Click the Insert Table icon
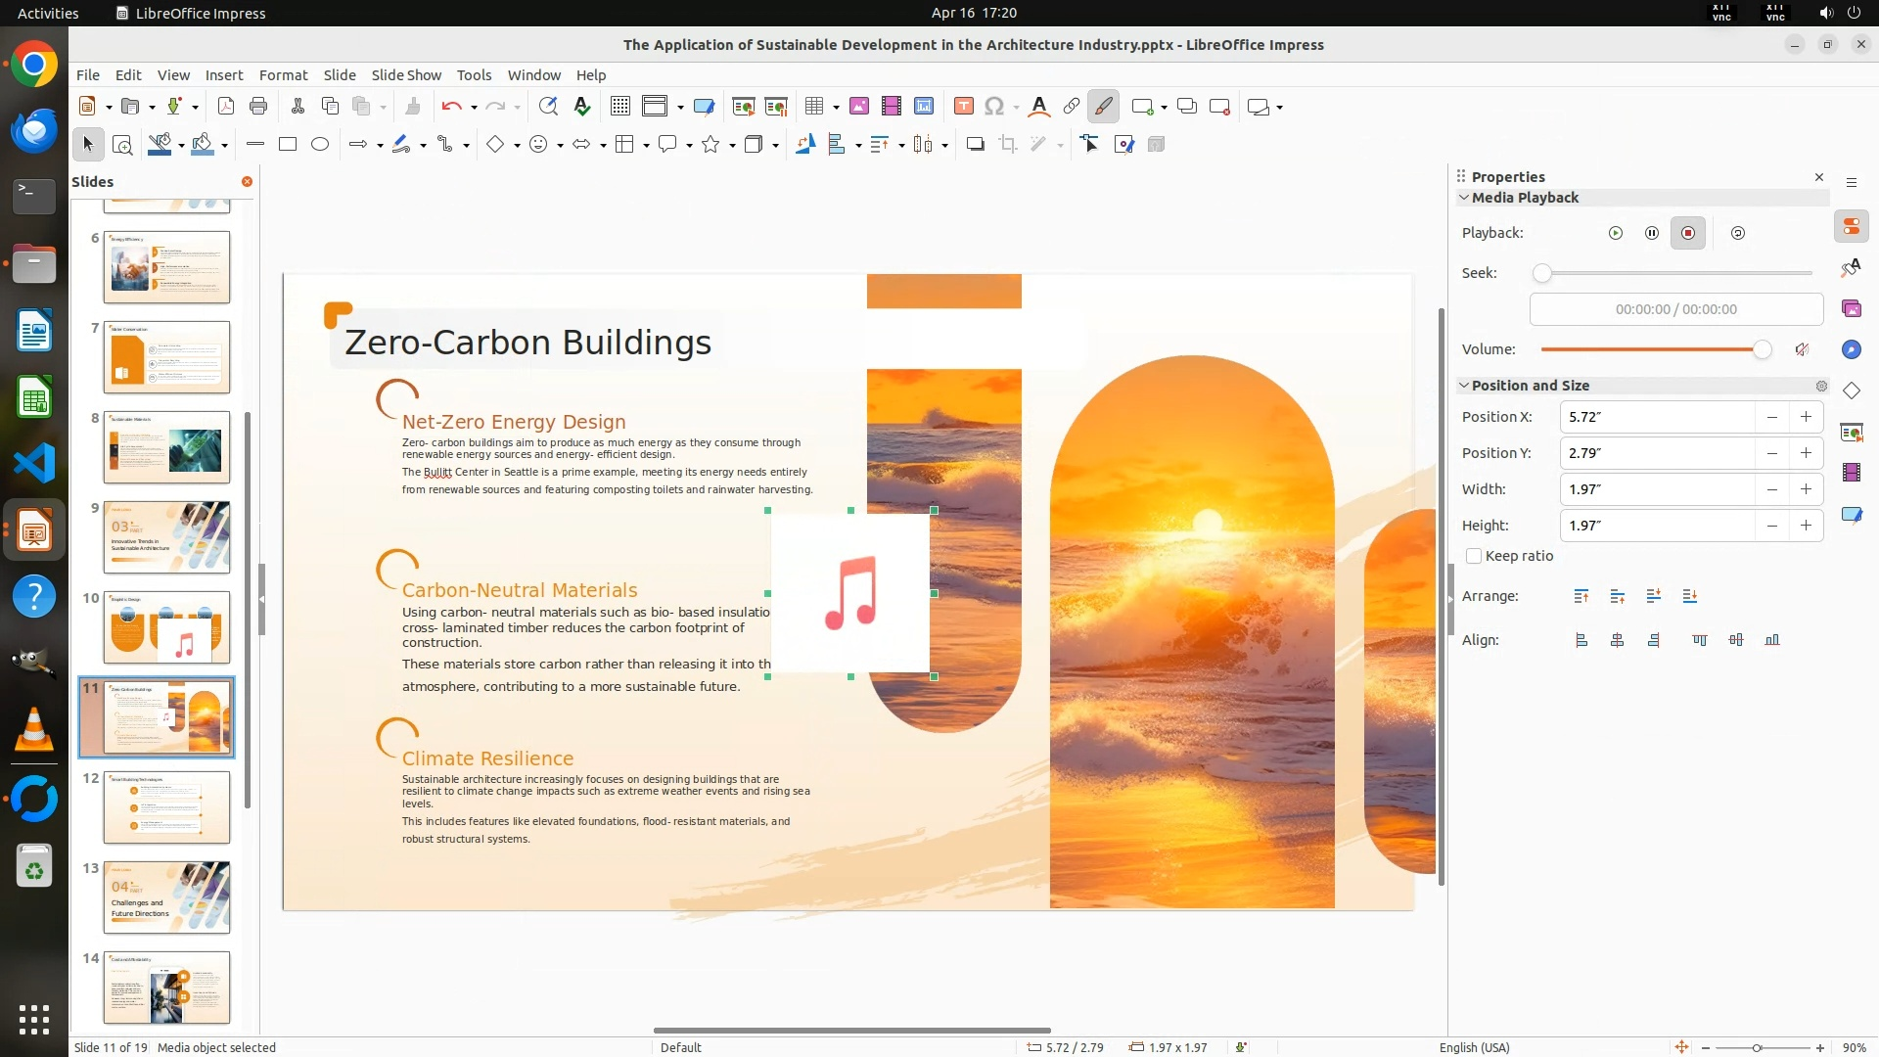The image size is (1879, 1057). [813, 107]
